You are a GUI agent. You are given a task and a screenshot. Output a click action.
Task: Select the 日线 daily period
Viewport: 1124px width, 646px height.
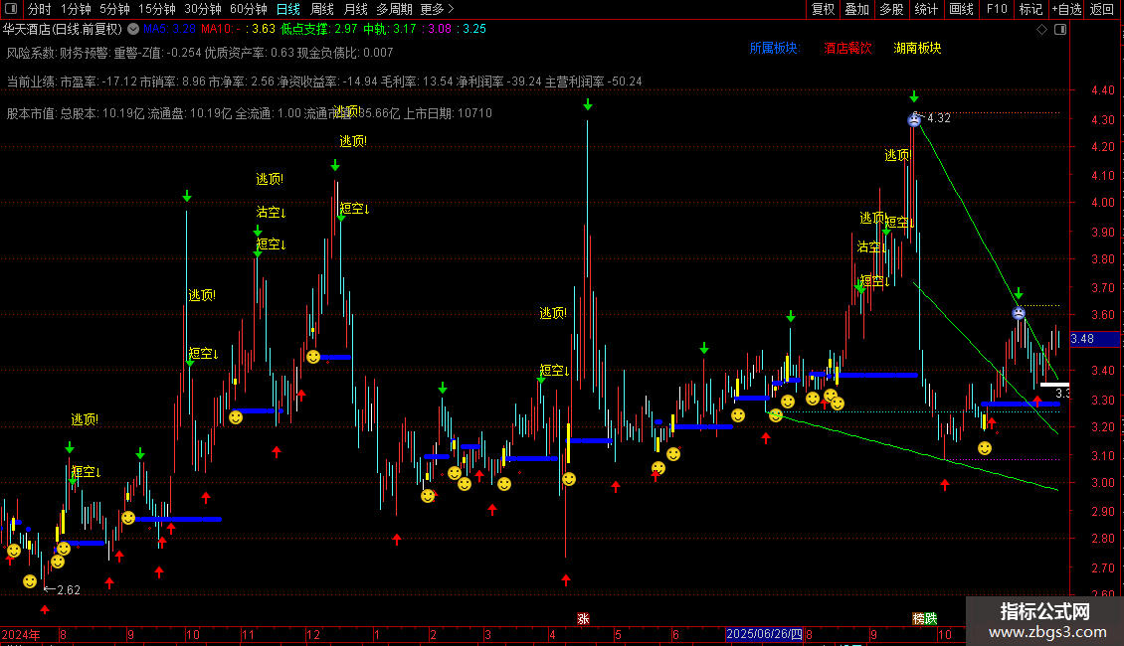[x=288, y=9]
